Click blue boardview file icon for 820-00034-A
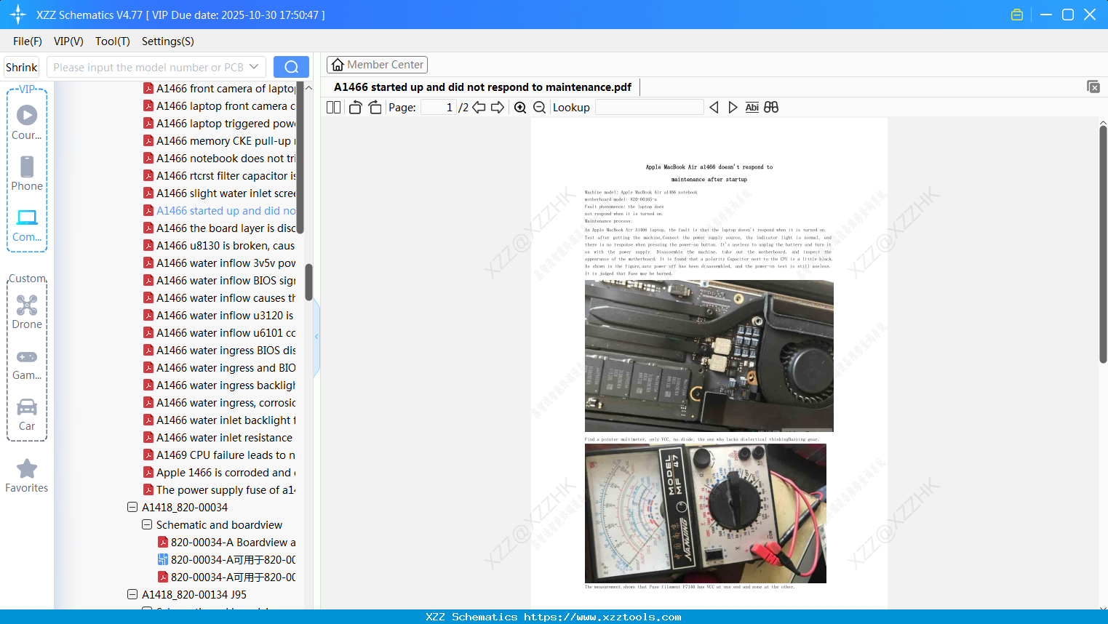 (163, 559)
